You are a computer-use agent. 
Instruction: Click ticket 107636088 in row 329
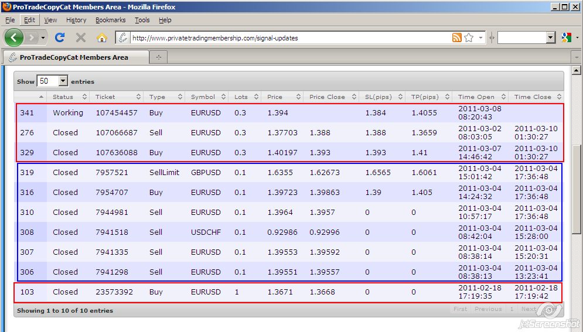pos(117,153)
